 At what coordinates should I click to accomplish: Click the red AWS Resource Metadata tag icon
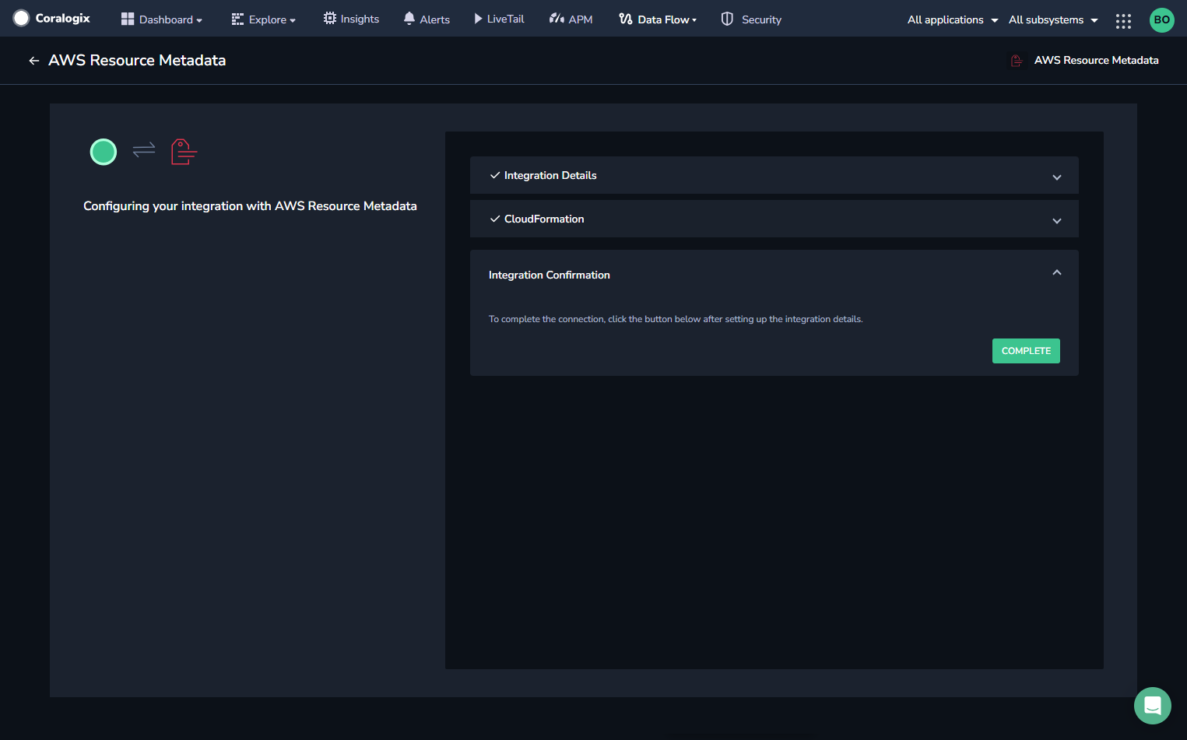(x=184, y=152)
